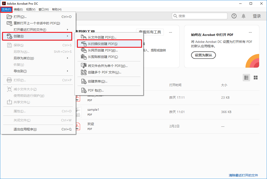This screenshot has height=179, width=267.
Task: Open the 视图(V) menu
Action: tap(31, 9)
